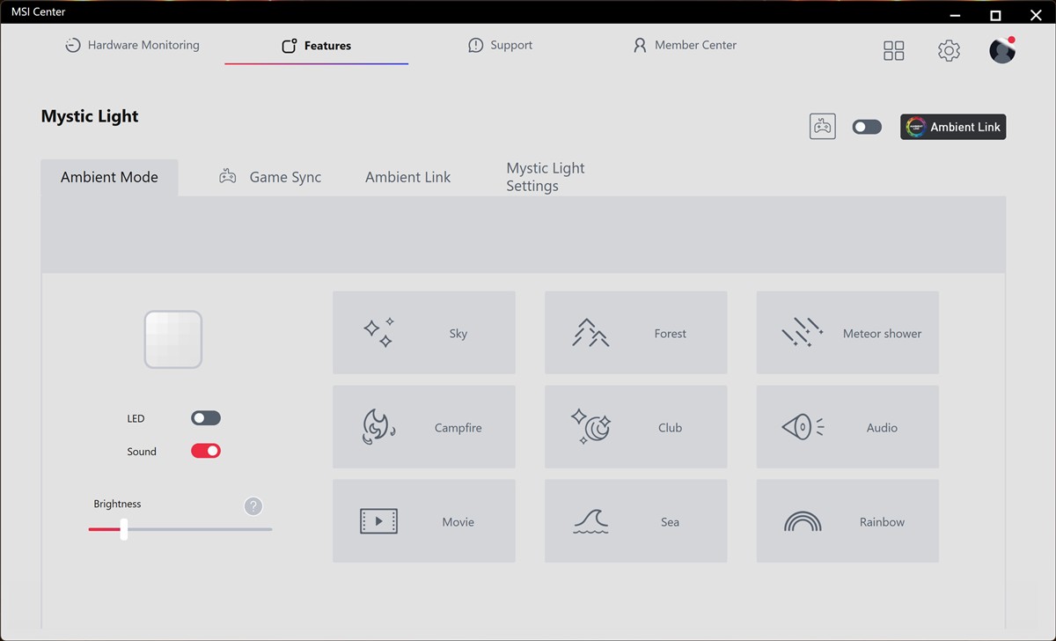Select the Meteor shower effect
The height and width of the screenshot is (641, 1056).
click(x=847, y=333)
